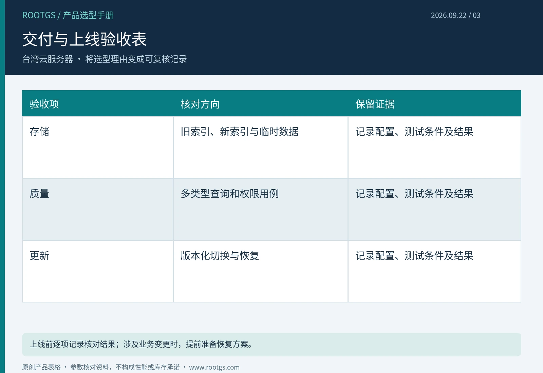Screen dimensions: 543x373
Task: Select the 更新 cell
Action: click(98, 271)
